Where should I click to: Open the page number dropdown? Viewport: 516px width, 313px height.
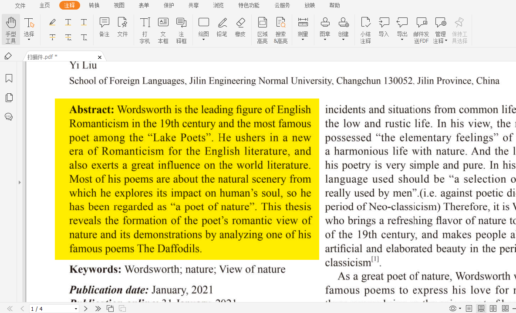point(76,309)
